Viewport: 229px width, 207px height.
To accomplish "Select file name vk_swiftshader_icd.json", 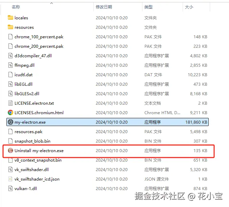I will click(x=37, y=179).
